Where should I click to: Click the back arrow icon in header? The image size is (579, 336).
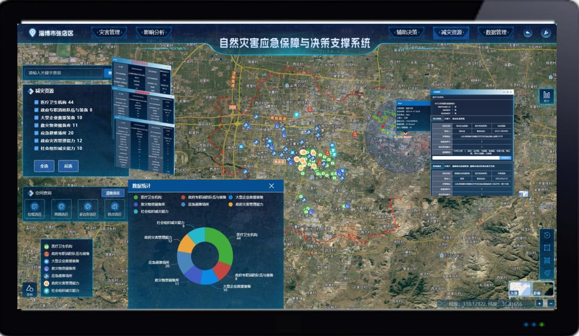528,33
